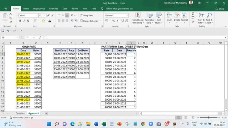This screenshot has width=228, height=128.
Task: Toggle Italic formatting
Action: [24, 21]
